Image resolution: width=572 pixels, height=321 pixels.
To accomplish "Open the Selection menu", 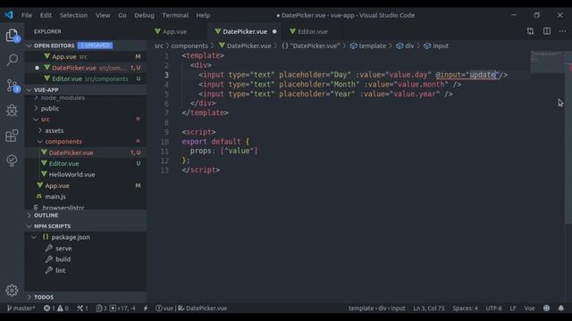I will coord(73,15).
